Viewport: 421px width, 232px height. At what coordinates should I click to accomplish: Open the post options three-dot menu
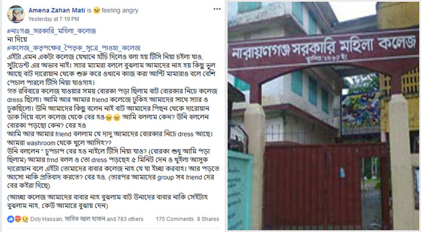[217, 9]
